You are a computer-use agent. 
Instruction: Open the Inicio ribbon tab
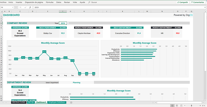click(11, 2)
